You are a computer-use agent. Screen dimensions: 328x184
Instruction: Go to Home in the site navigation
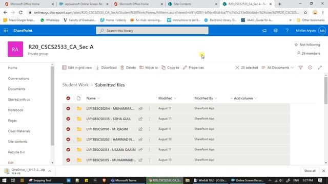point(12,68)
